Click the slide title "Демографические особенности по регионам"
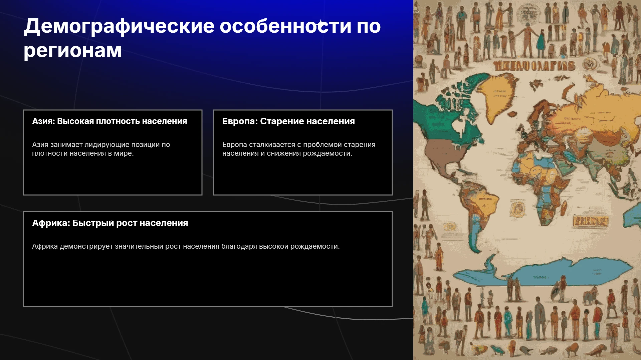The height and width of the screenshot is (360, 641). tap(202, 38)
